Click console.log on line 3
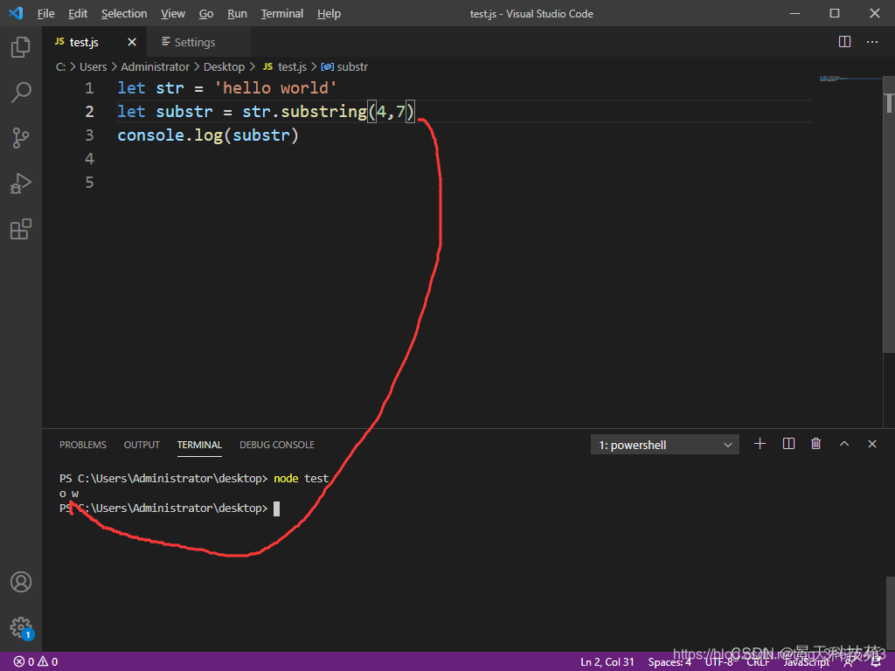Image resolution: width=895 pixels, height=671 pixels. [x=170, y=135]
